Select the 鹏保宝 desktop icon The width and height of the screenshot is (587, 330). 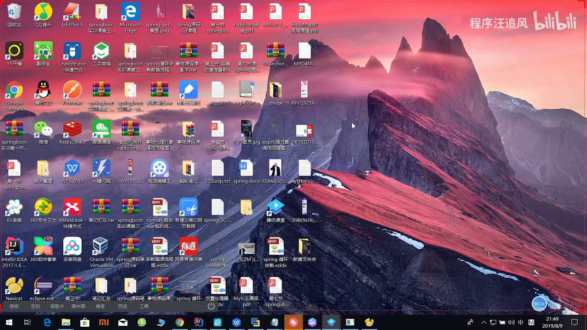43,54
